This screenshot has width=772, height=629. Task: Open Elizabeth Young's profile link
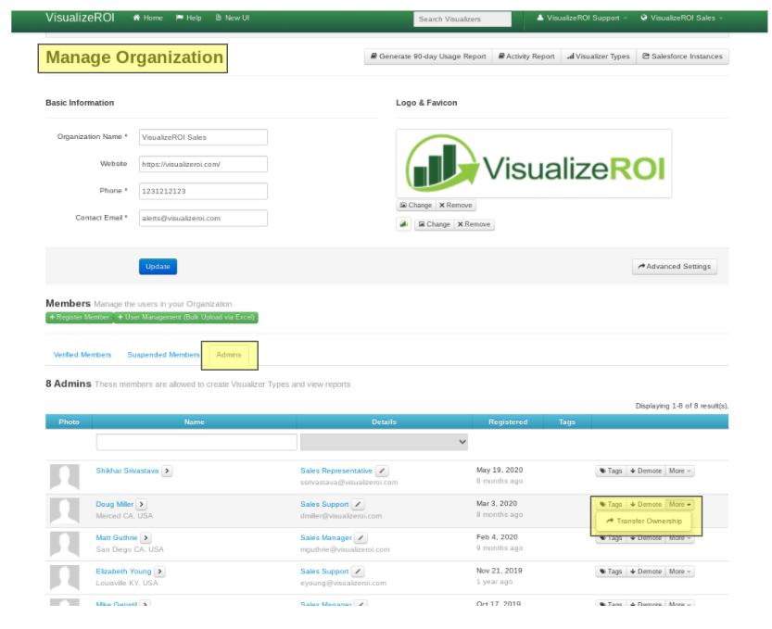pos(123,572)
